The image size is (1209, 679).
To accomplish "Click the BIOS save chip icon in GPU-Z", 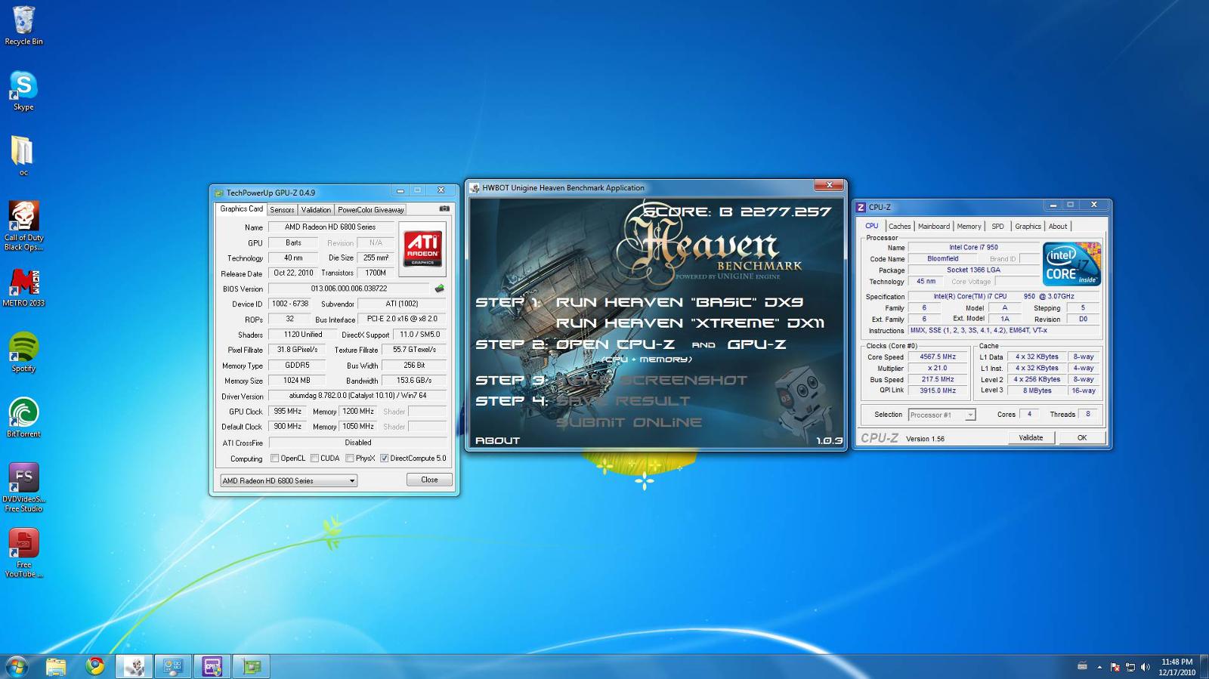I will click(440, 289).
